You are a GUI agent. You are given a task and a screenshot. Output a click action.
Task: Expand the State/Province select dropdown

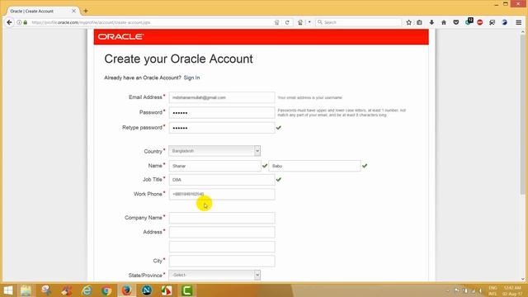[214, 275]
